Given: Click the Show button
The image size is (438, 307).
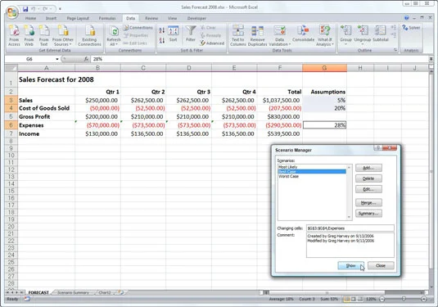Looking at the screenshot, I should pos(351,265).
